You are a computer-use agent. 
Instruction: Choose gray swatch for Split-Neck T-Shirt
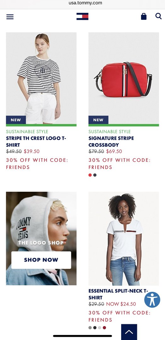(90, 328)
